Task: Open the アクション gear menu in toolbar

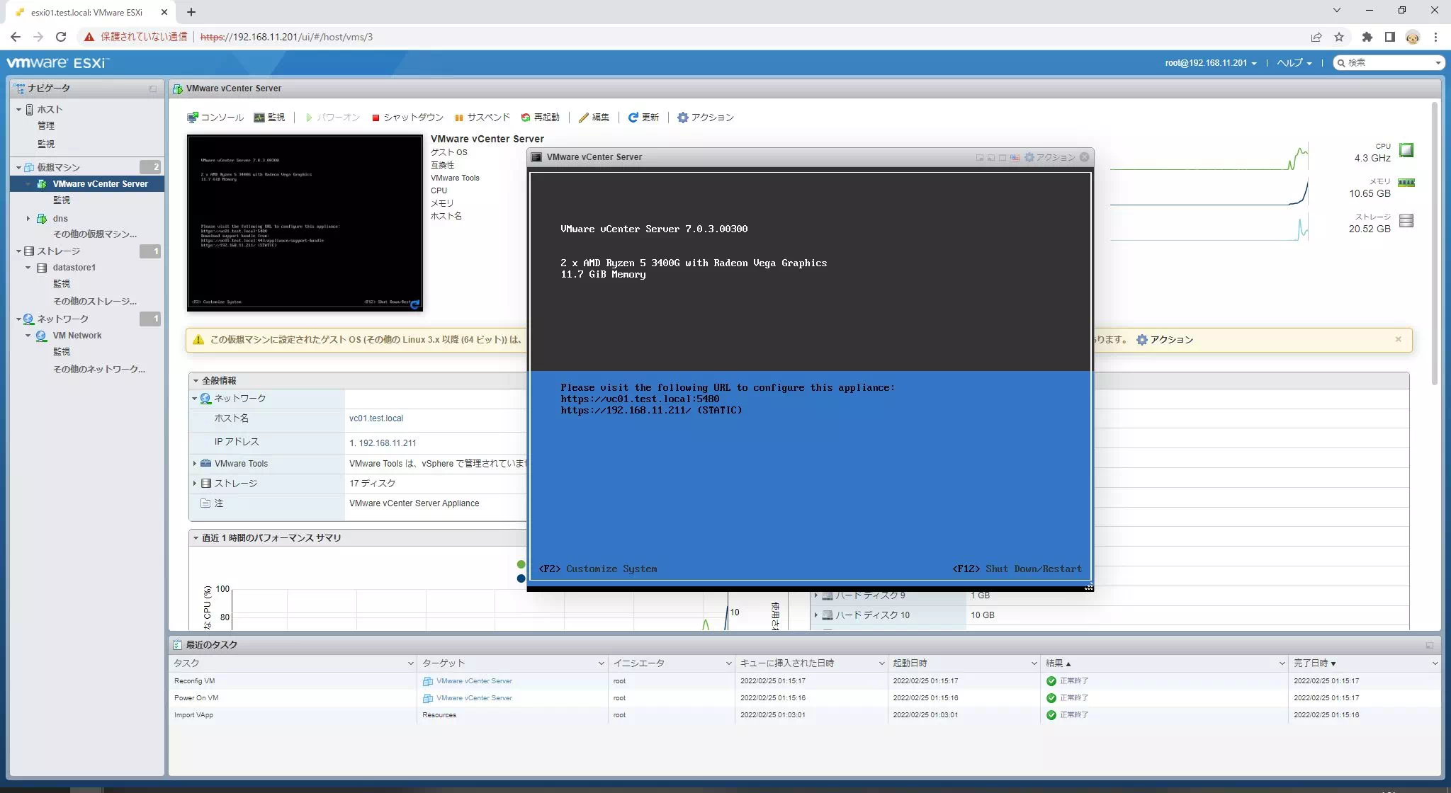Action: pyautogui.click(x=706, y=118)
